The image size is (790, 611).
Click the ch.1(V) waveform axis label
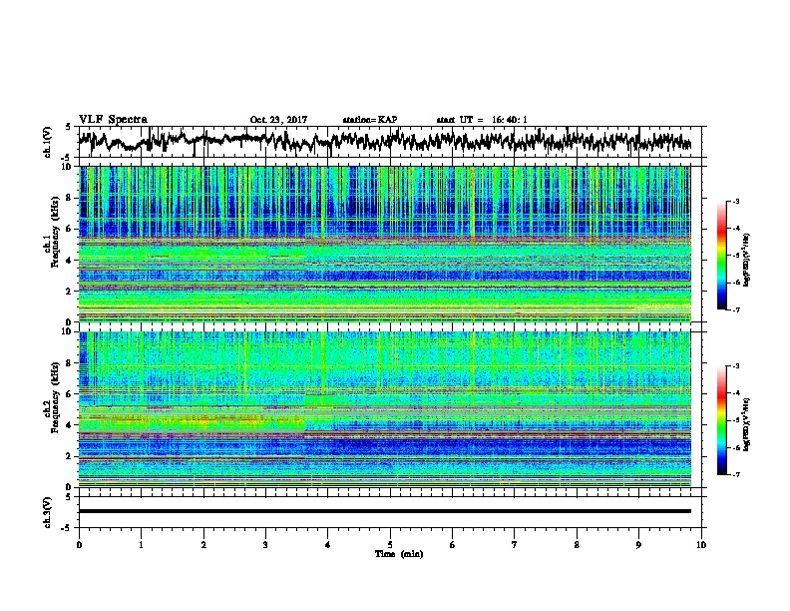[x=48, y=142]
